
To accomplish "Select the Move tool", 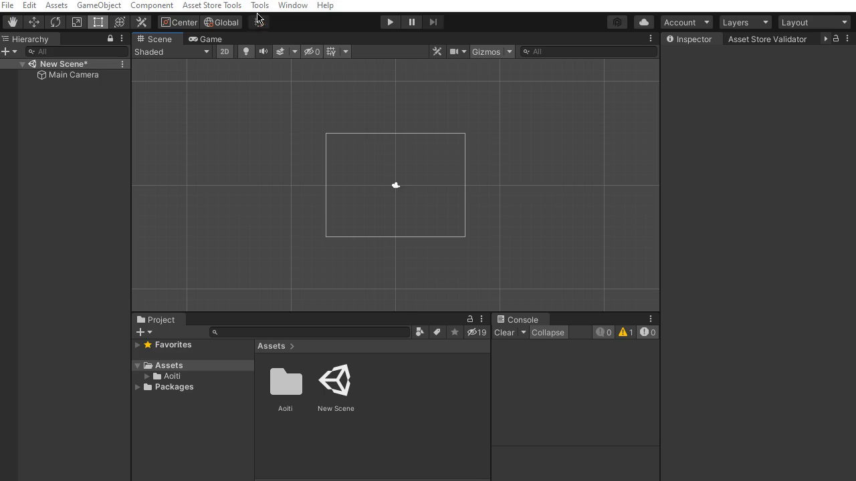I will tap(33, 22).
